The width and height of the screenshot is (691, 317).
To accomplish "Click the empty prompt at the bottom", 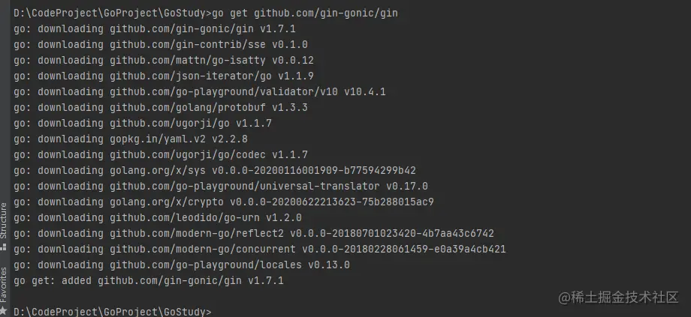I will (113, 312).
